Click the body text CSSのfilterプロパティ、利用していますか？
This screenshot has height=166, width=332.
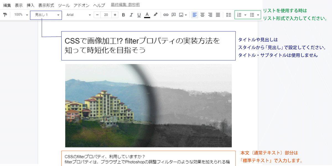[105, 156]
